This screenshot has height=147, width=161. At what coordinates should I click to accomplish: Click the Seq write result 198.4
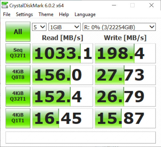tap(125, 53)
